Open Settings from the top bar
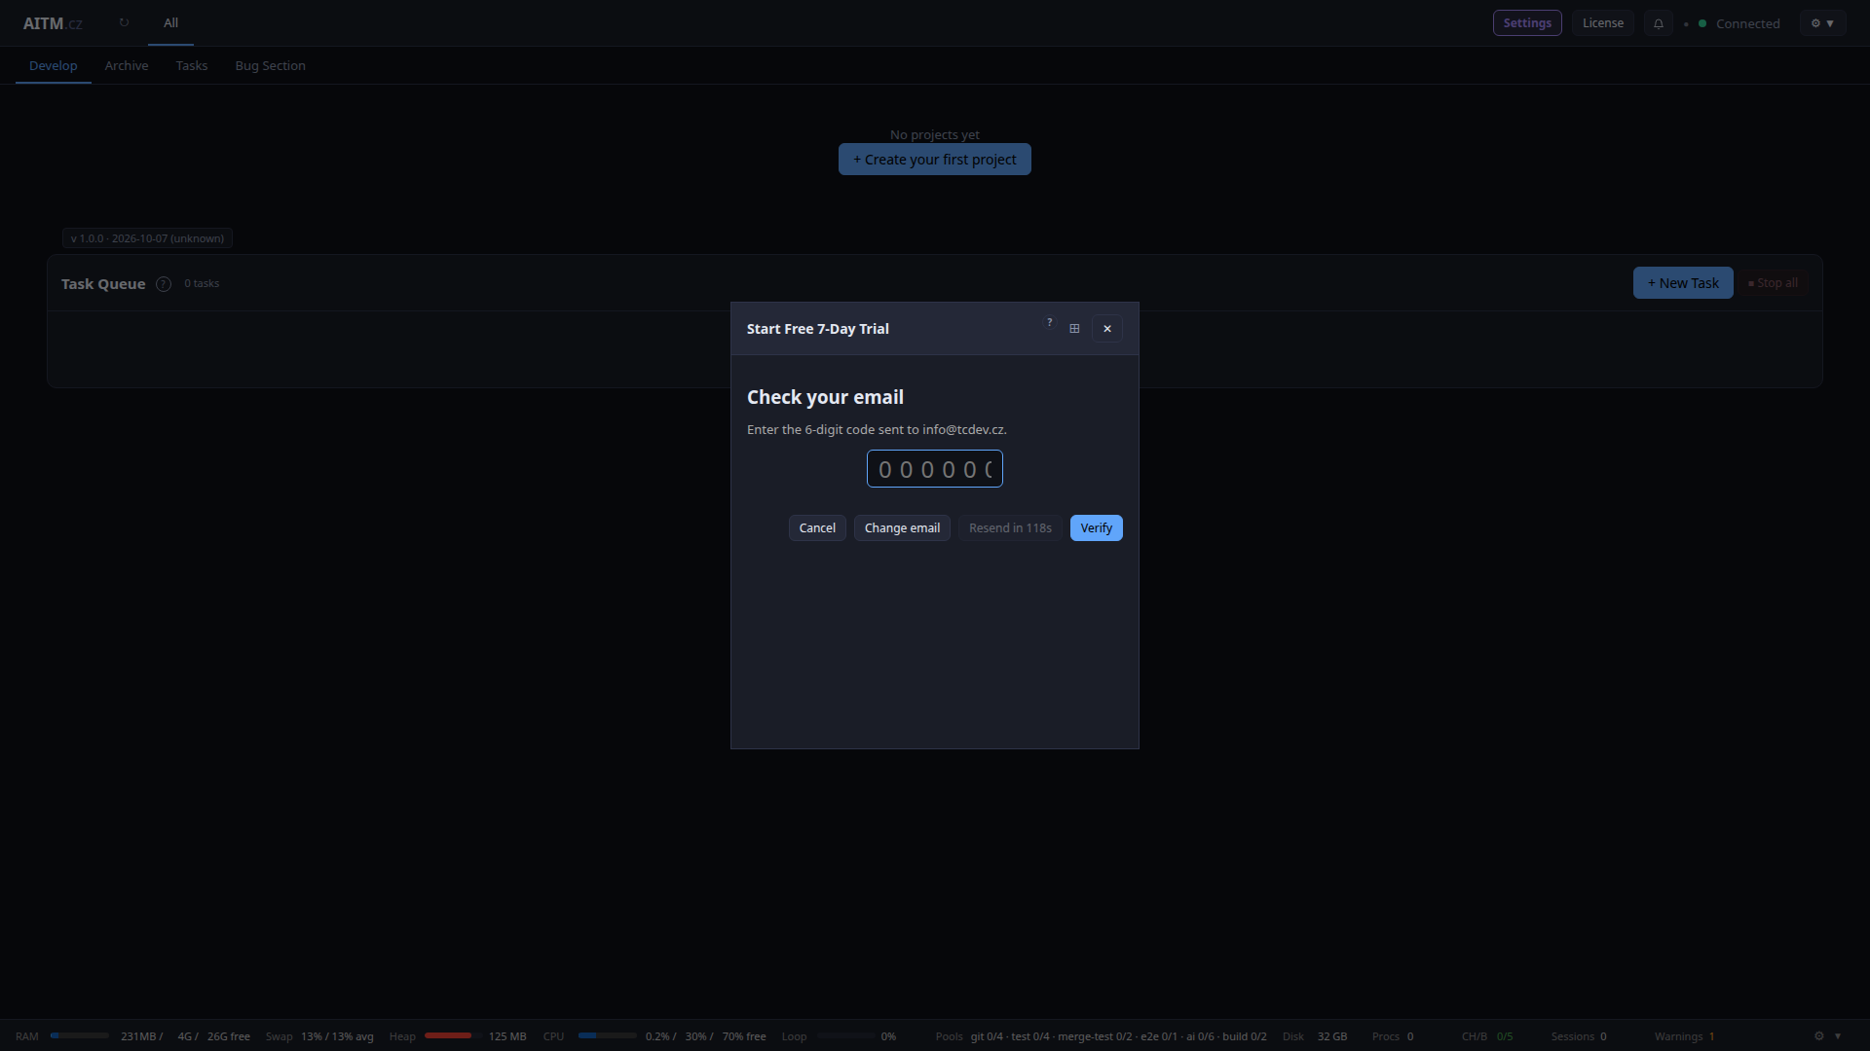The width and height of the screenshot is (1870, 1051). point(1527,23)
